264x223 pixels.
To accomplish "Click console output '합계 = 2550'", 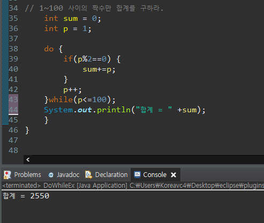I will [26, 196].
